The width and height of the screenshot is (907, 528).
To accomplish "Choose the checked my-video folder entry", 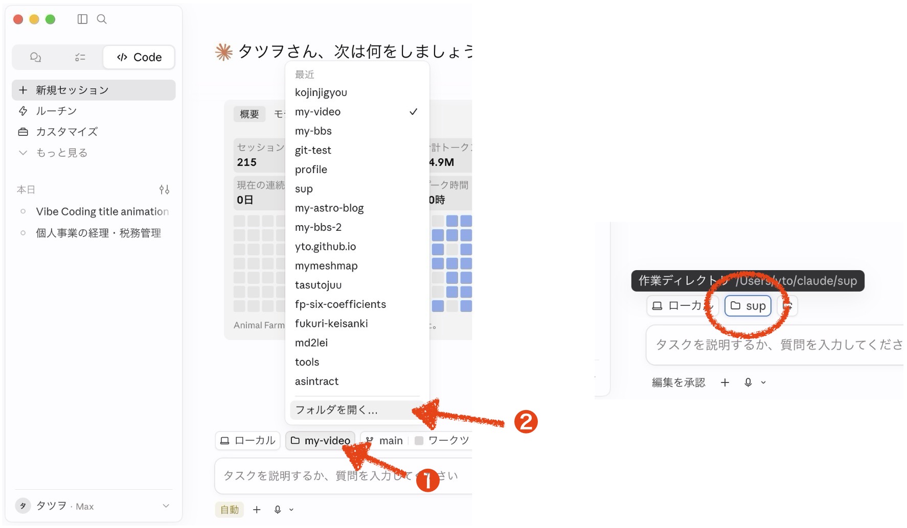I will (357, 112).
